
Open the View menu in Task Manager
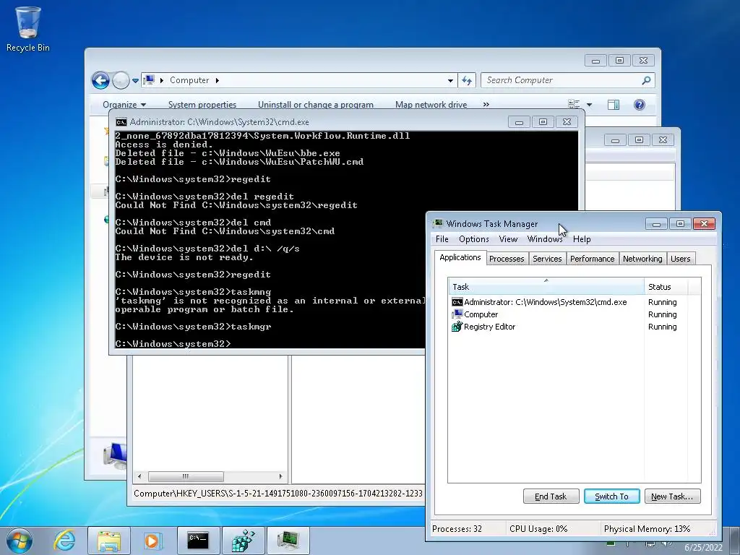[508, 239]
